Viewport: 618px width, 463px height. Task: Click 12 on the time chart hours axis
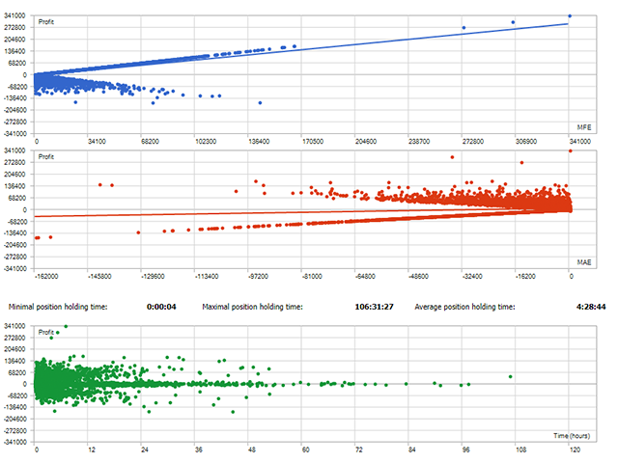pos(92,449)
